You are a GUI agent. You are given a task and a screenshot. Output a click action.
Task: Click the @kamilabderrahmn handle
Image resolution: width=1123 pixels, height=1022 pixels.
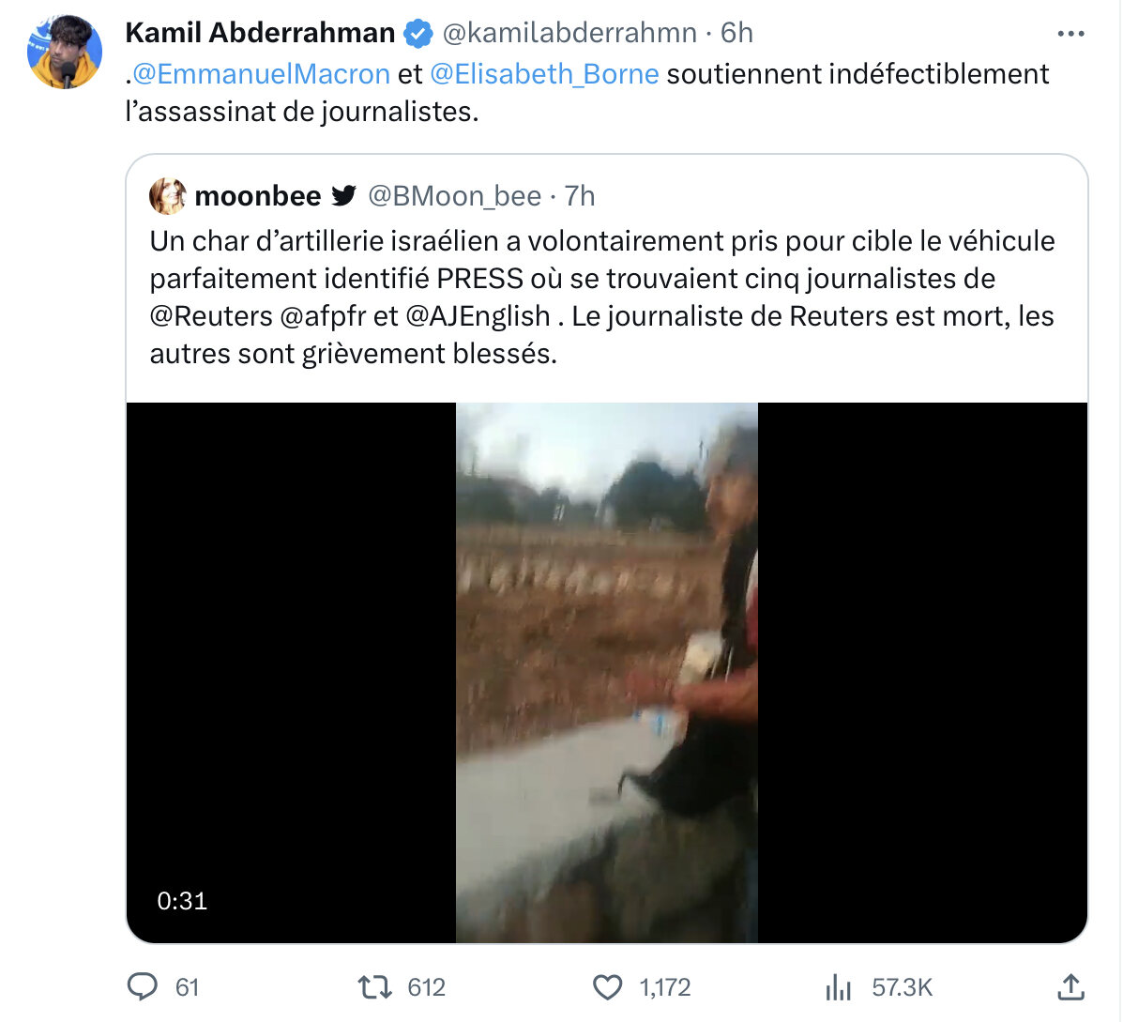[569, 33]
